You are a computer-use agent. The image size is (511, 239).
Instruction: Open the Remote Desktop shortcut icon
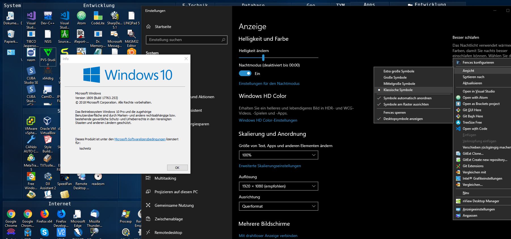point(81,181)
